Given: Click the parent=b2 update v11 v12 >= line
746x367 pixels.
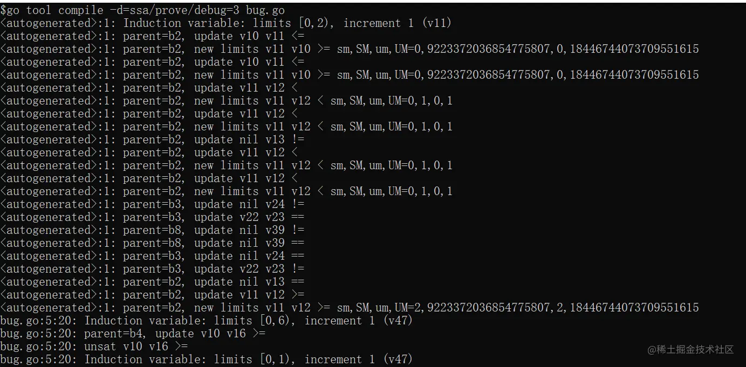Looking at the screenshot, I should 152,294.
